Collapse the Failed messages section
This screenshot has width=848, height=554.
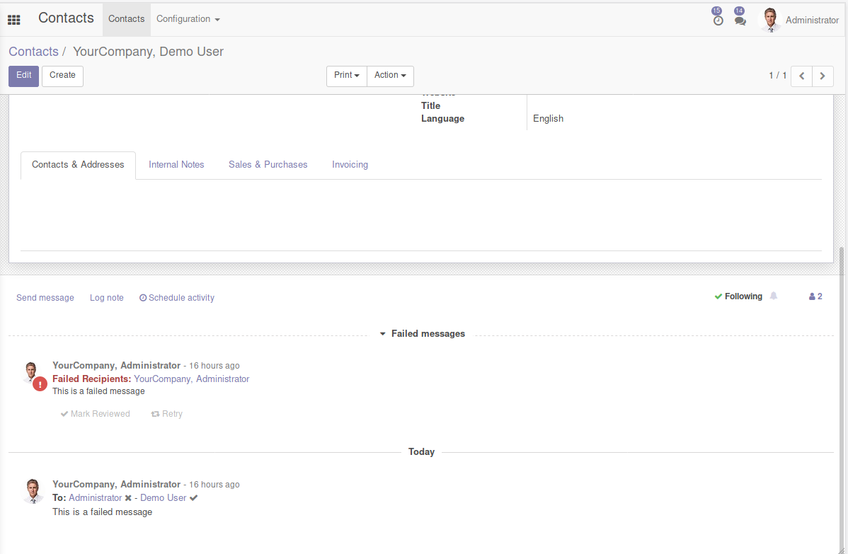point(383,333)
